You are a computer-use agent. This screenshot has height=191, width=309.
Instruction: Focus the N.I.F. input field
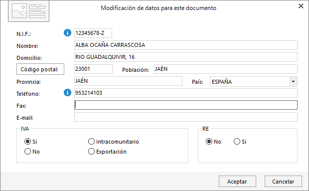[93, 33]
